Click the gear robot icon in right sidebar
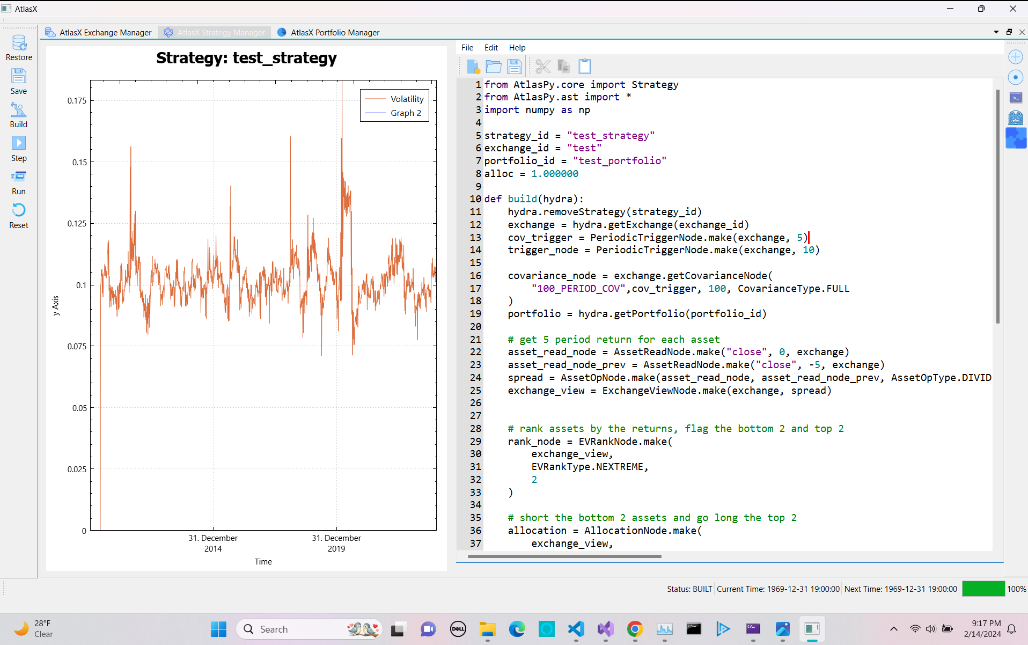The image size is (1028, 645). [x=1016, y=118]
